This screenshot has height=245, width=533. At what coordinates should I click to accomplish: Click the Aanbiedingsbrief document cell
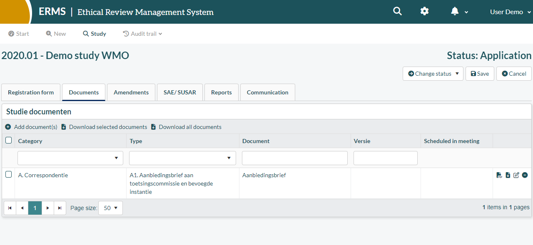click(x=295, y=183)
